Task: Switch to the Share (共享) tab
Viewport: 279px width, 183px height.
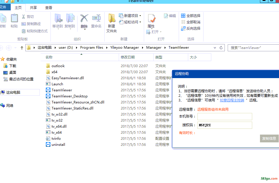Action: point(33,8)
